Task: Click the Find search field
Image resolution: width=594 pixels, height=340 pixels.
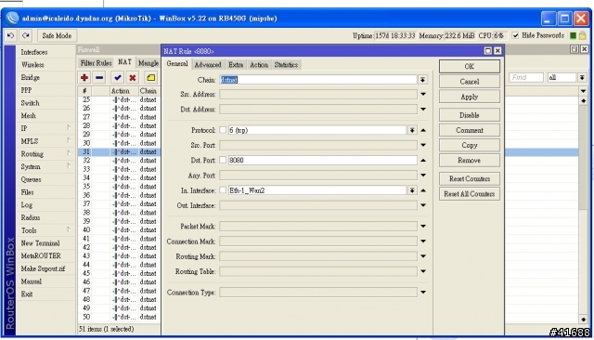Action: coord(526,77)
